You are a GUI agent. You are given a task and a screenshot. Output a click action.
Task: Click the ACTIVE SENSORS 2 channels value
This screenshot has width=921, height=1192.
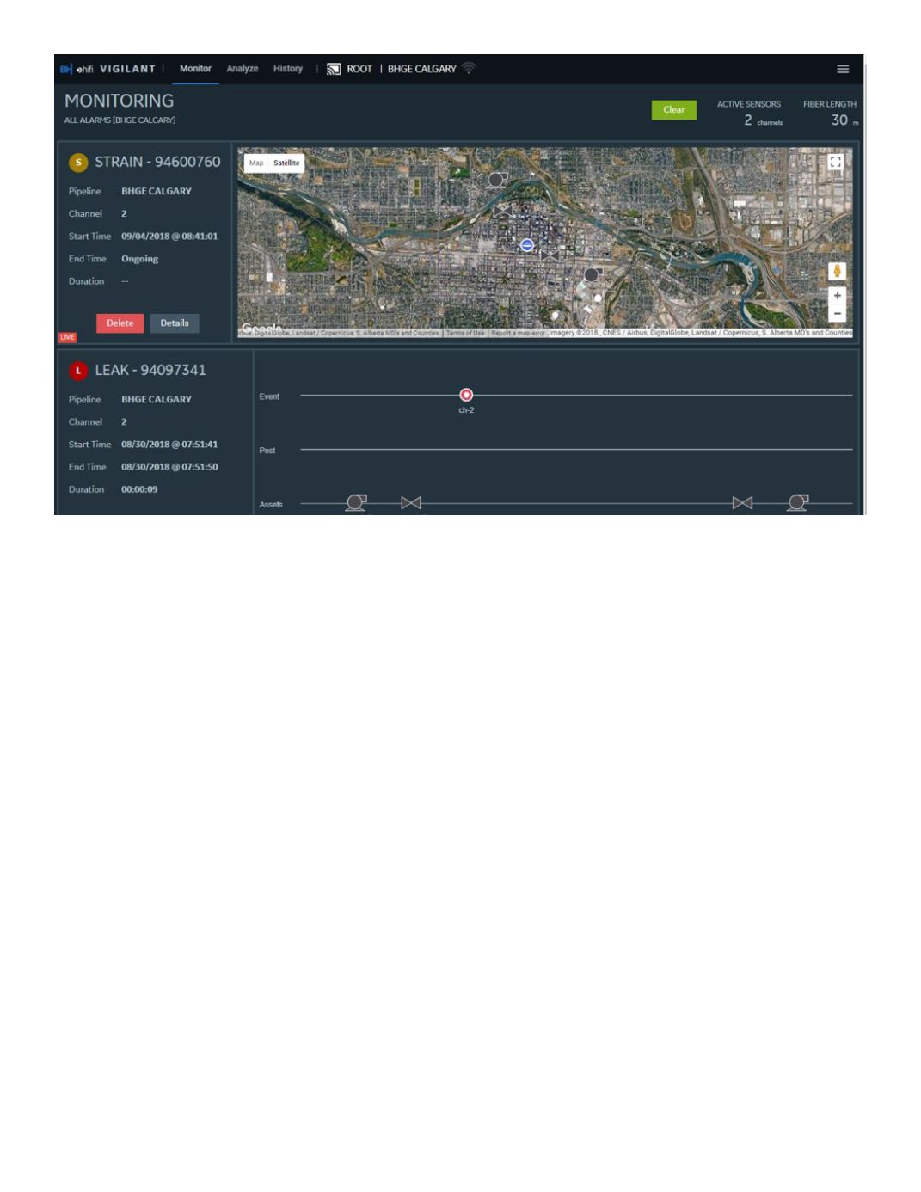[763, 120]
